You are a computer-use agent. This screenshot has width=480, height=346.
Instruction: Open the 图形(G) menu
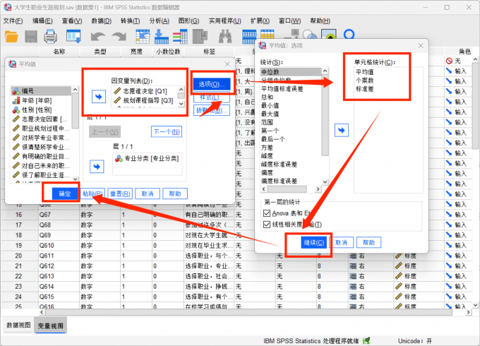188,21
